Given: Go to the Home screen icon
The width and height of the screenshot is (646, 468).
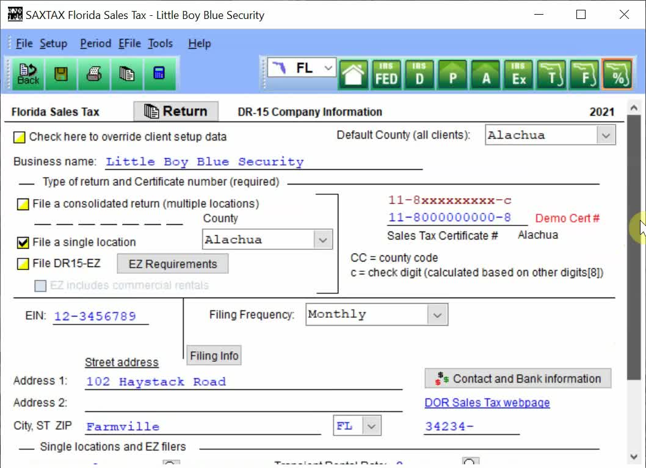Looking at the screenshot, I should point(353,75).
